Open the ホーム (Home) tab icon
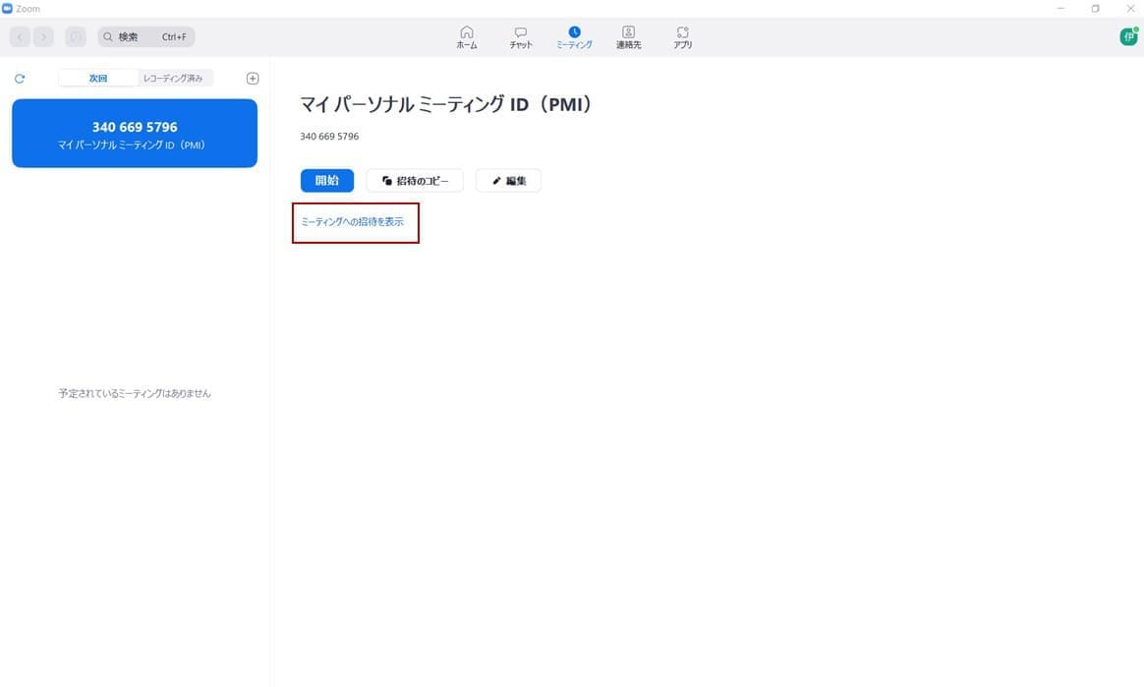Viewport: 1144px width, 687px height. [x=467, y=33]
